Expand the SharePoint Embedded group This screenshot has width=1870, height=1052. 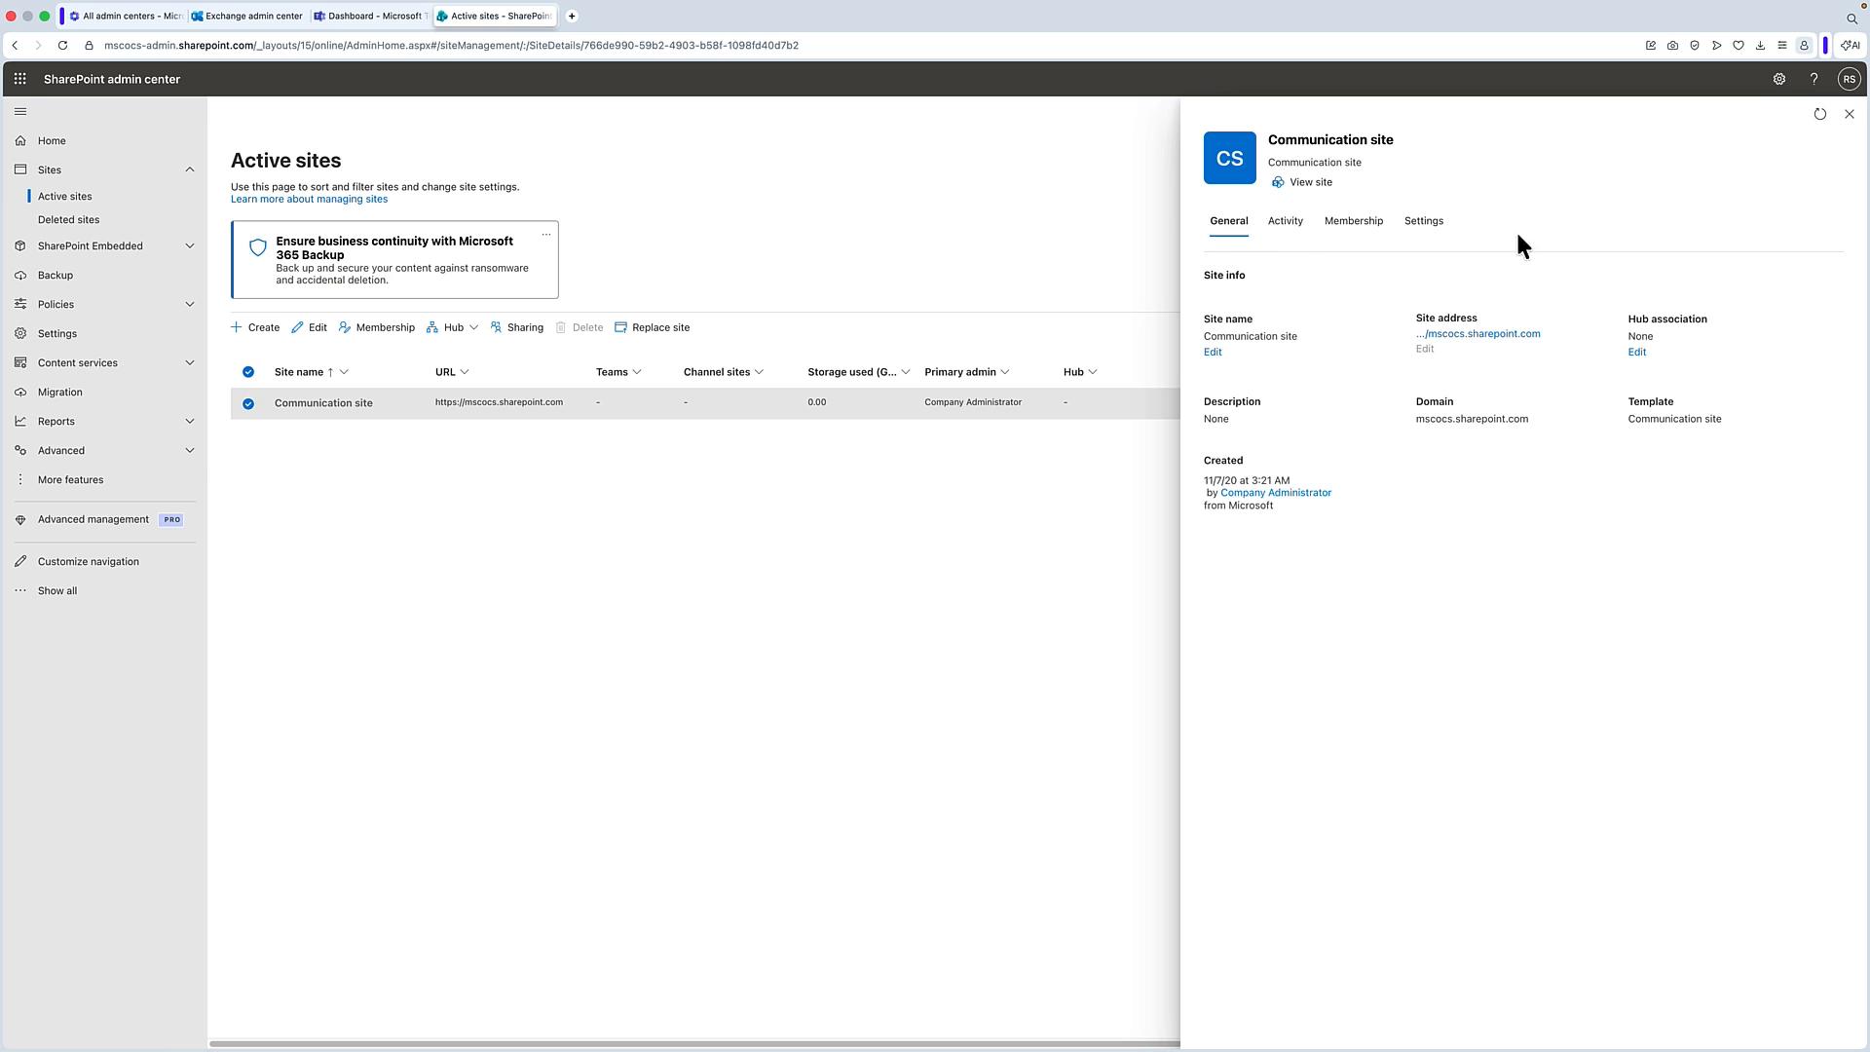tap(189, 246)
